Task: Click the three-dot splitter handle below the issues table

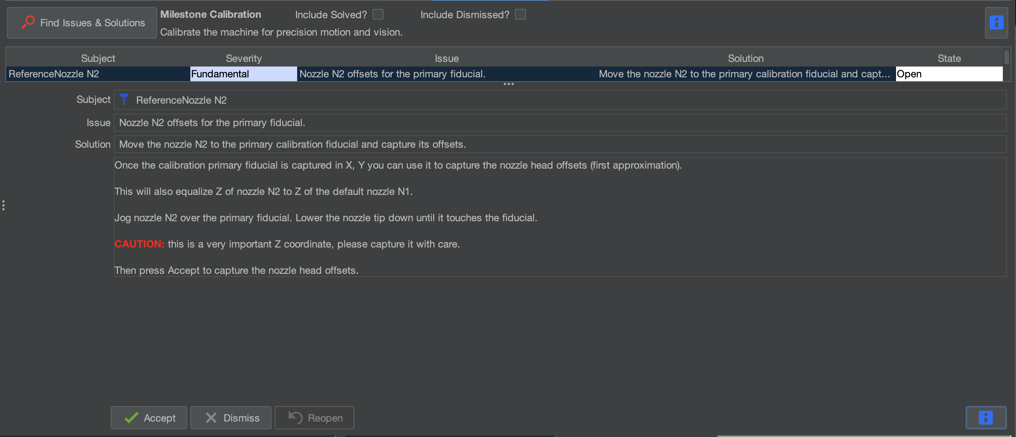Action: 508,84
